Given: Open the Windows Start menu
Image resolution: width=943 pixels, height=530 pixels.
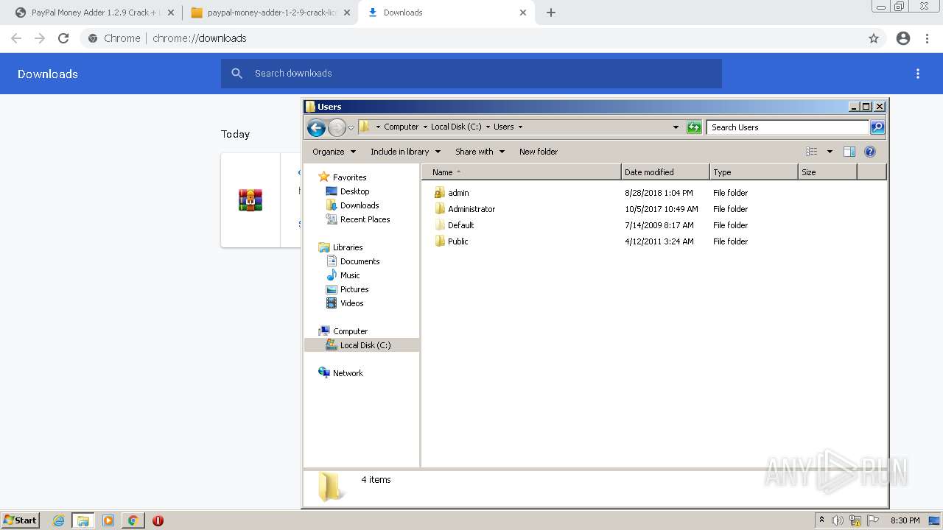Looking at the screenshot, I should (20, 520).
